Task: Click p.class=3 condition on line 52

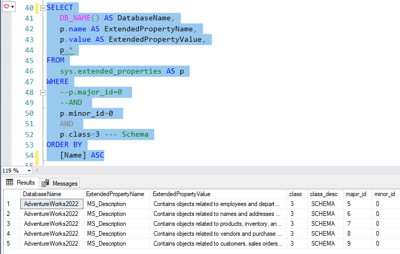Action: 80,135
